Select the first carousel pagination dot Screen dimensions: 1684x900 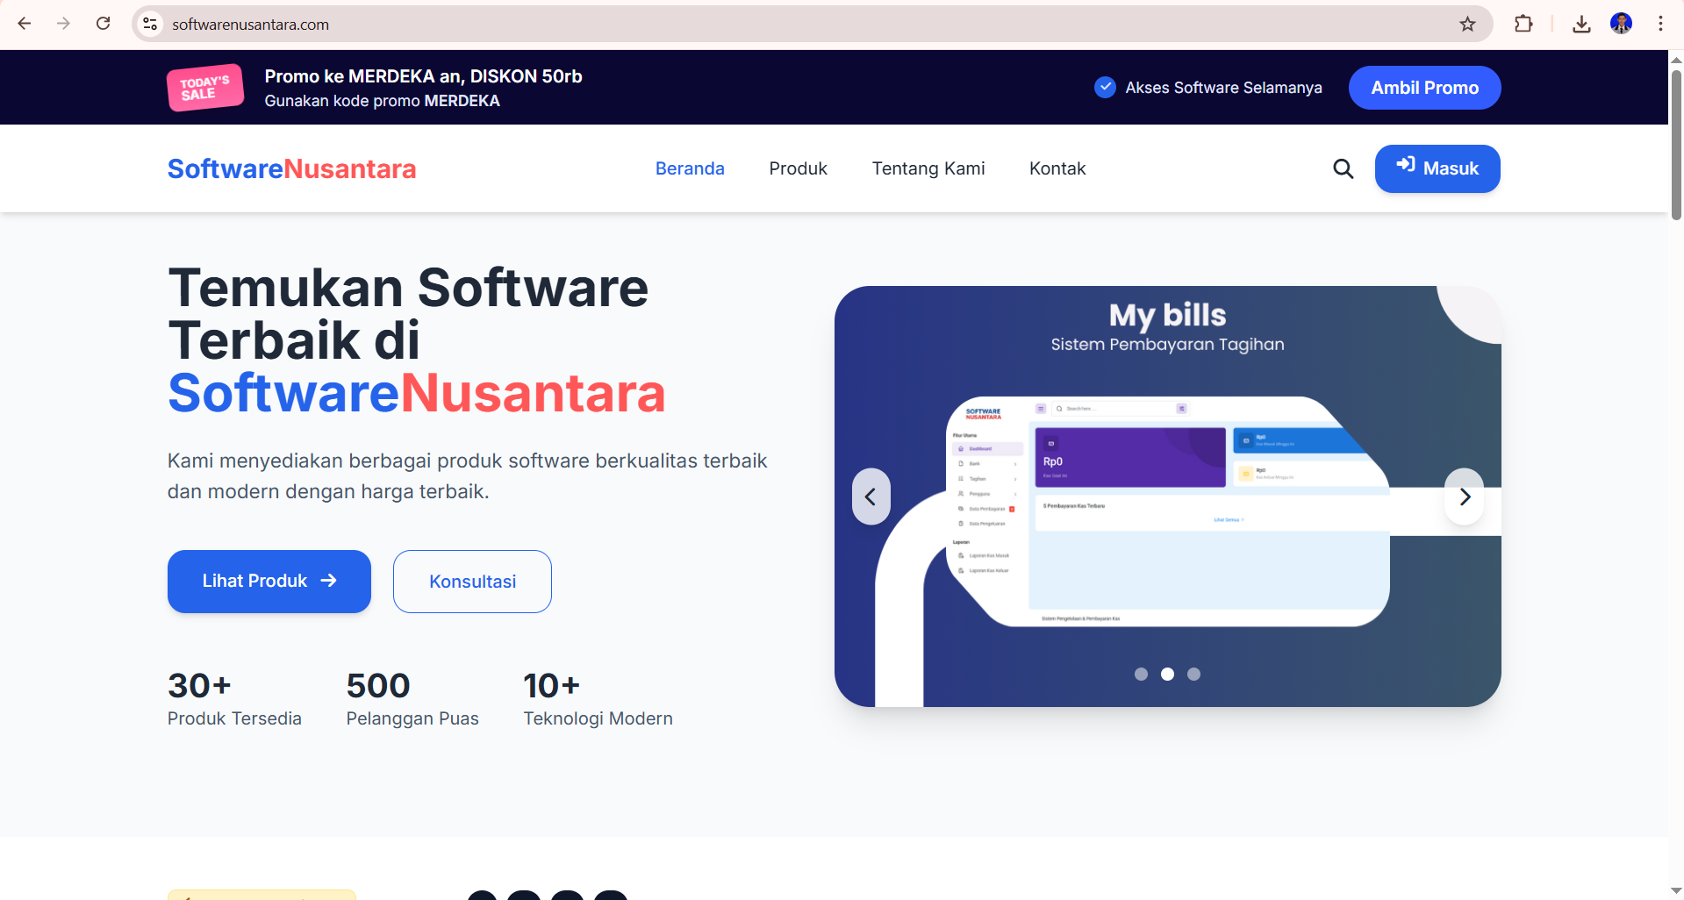[1141, 674]
